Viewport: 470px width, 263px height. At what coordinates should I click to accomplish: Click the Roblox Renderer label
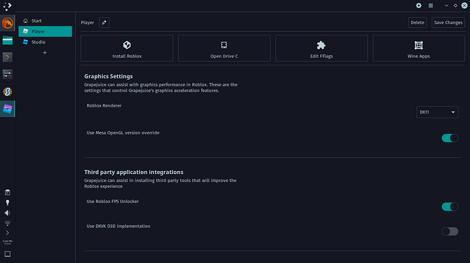tap(104, 105)
